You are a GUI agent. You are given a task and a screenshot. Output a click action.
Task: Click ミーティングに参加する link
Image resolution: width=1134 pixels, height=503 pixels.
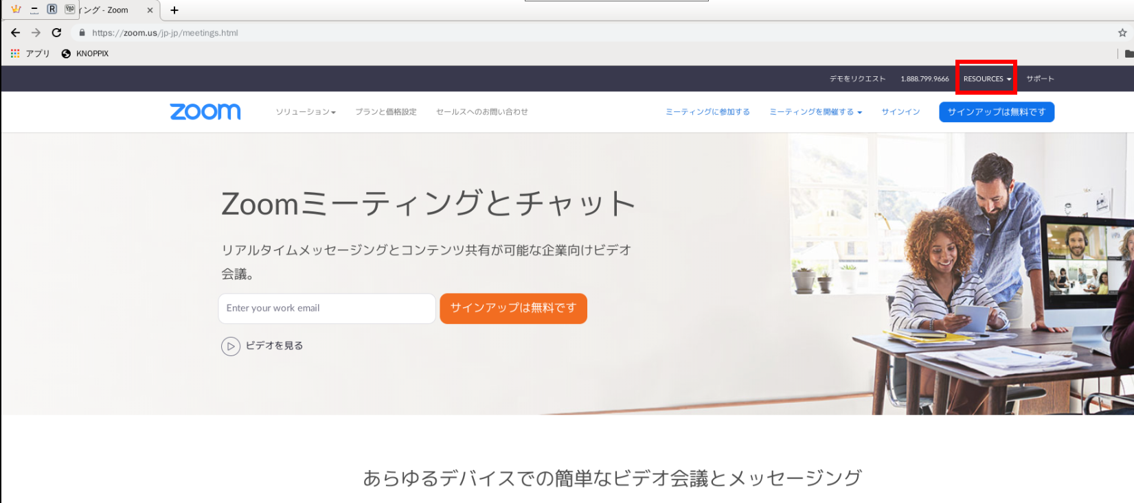pos(707,112)
